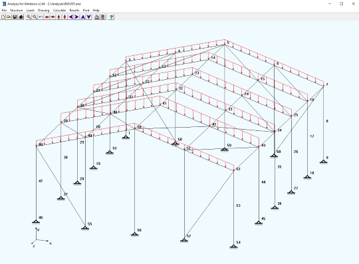The height and width of the screenshot is (264, 359).
Task: Open the Drawing menu
Action: (43, 10)
